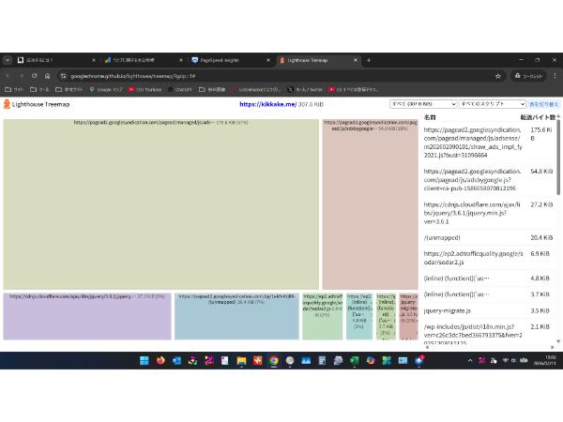Image resolution: width=563 pixels, height=422 pixels.
Task: Open a new browser tab
Action: (x=369, y=60)
